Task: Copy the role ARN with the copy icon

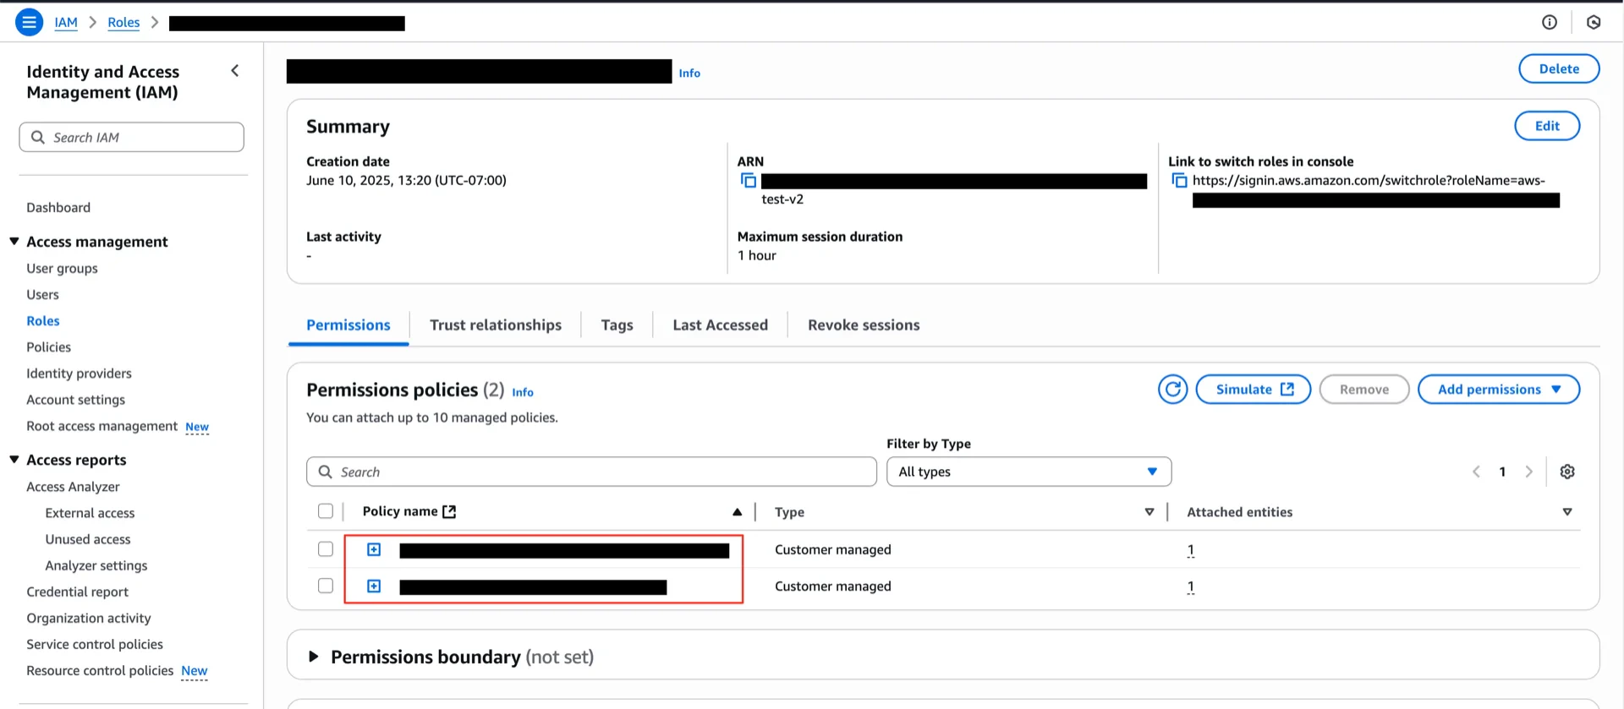Action: click(749, 180)
